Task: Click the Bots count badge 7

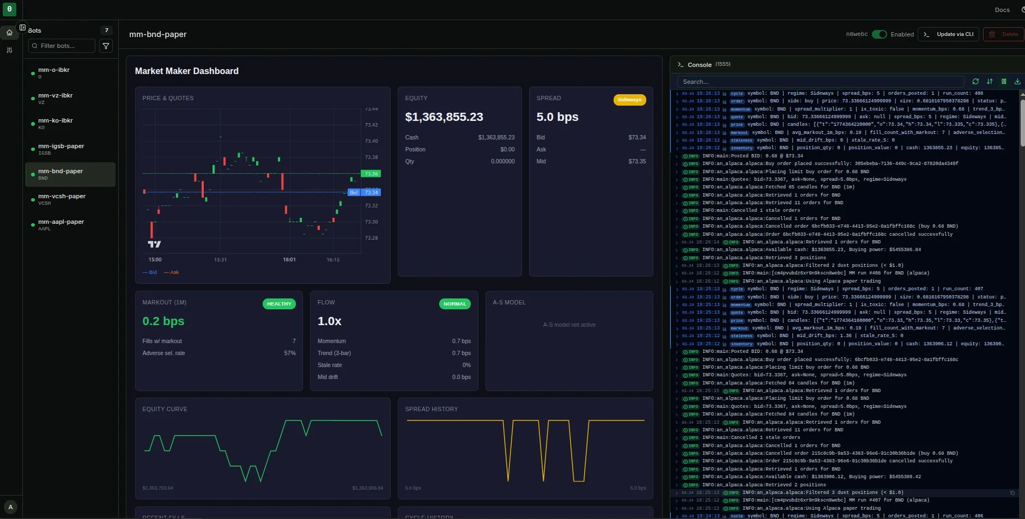Action: pos(106,30)
